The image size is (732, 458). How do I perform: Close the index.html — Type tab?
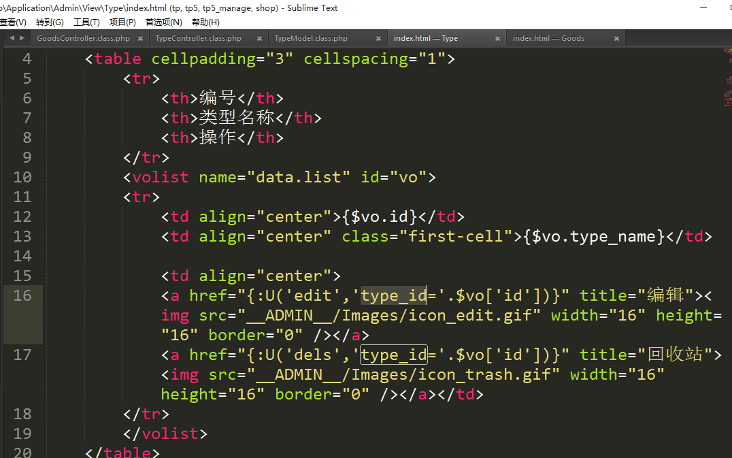(497, 39)
